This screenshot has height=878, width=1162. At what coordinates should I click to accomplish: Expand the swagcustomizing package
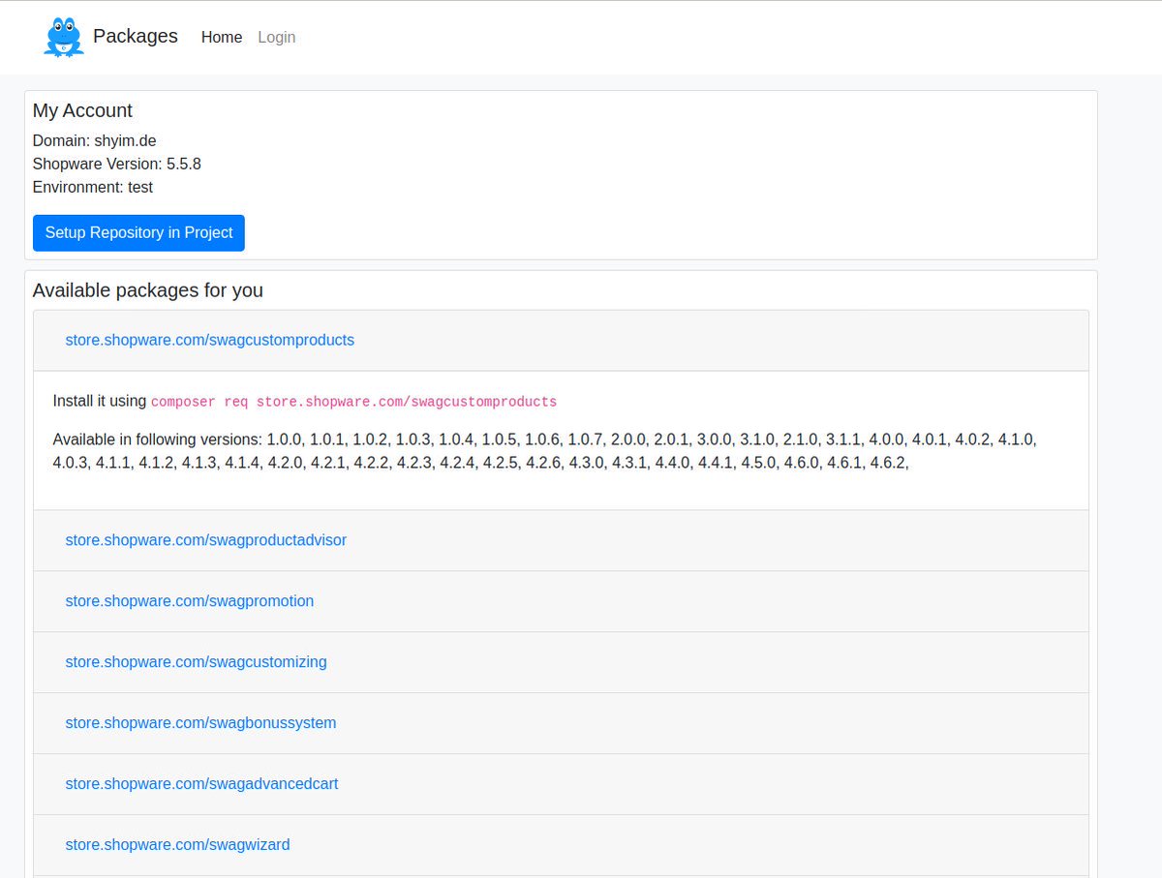[x=197, y=662]
